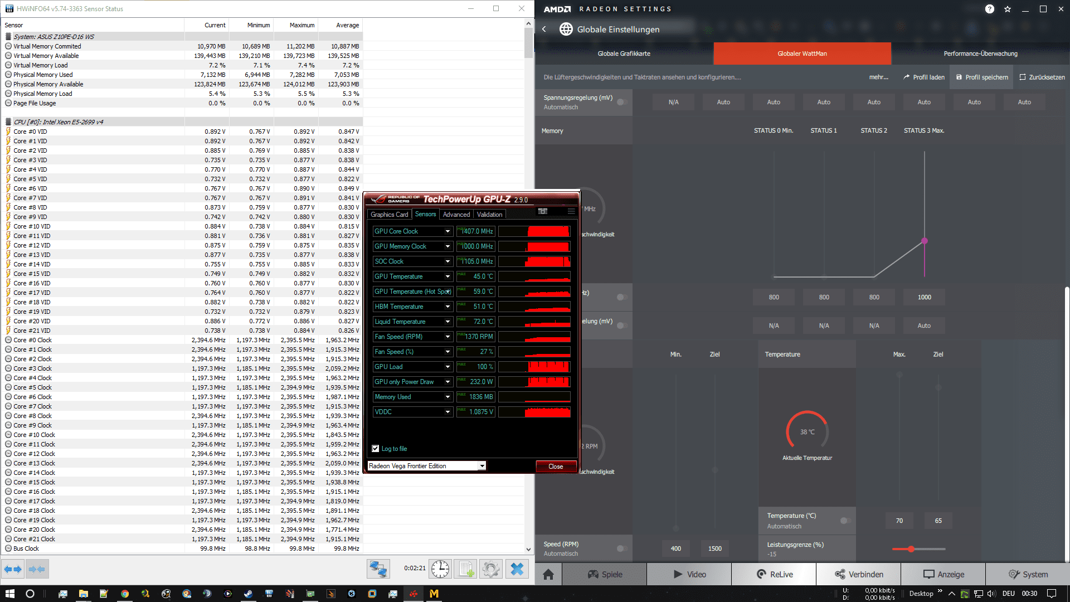1070x602 pixels.
Task: Toggle memory frequency switch above voltage row
Action: click(622, 297)
